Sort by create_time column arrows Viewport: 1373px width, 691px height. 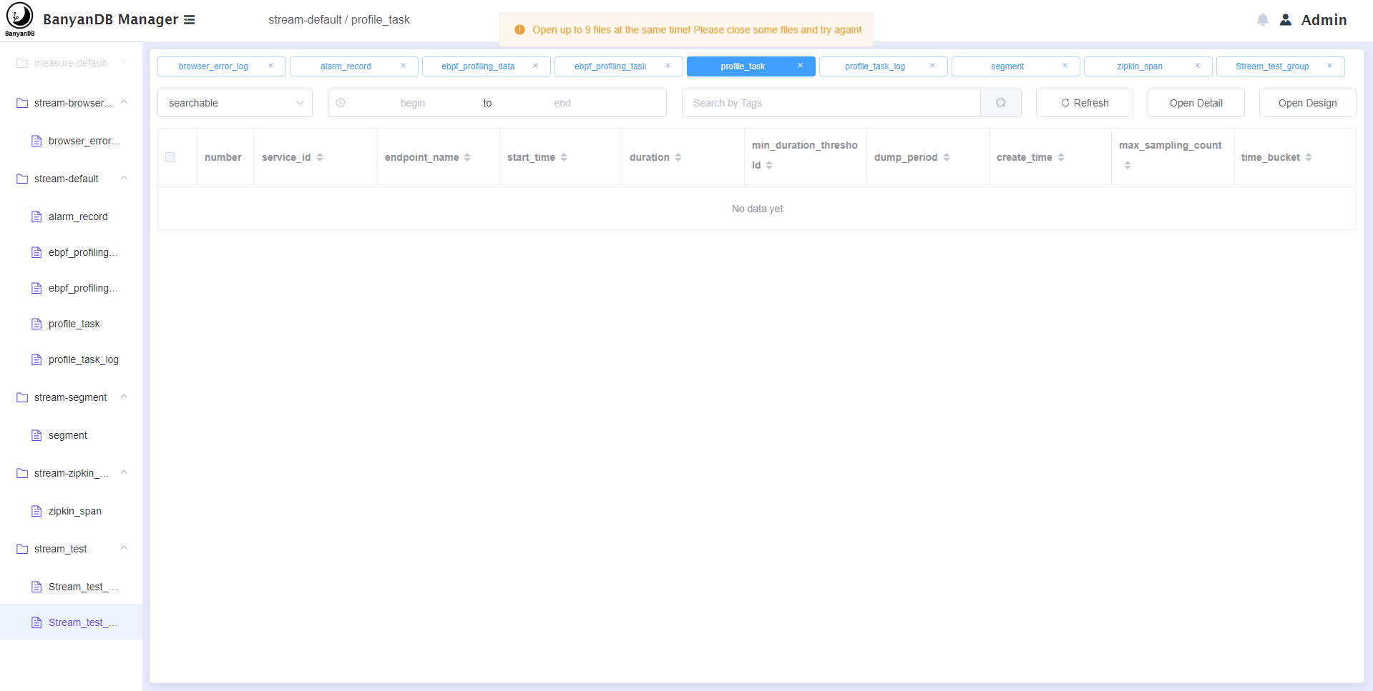[x=1061, y=157]
